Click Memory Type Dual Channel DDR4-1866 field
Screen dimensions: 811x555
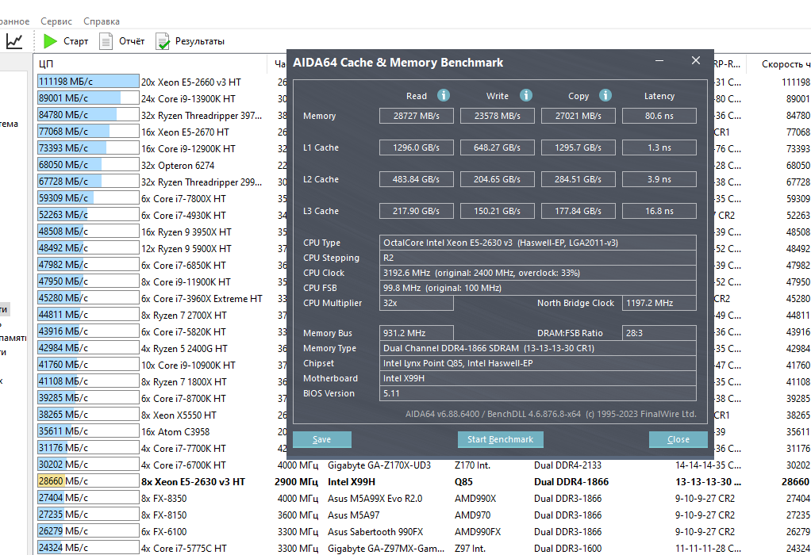click(537, 348)
